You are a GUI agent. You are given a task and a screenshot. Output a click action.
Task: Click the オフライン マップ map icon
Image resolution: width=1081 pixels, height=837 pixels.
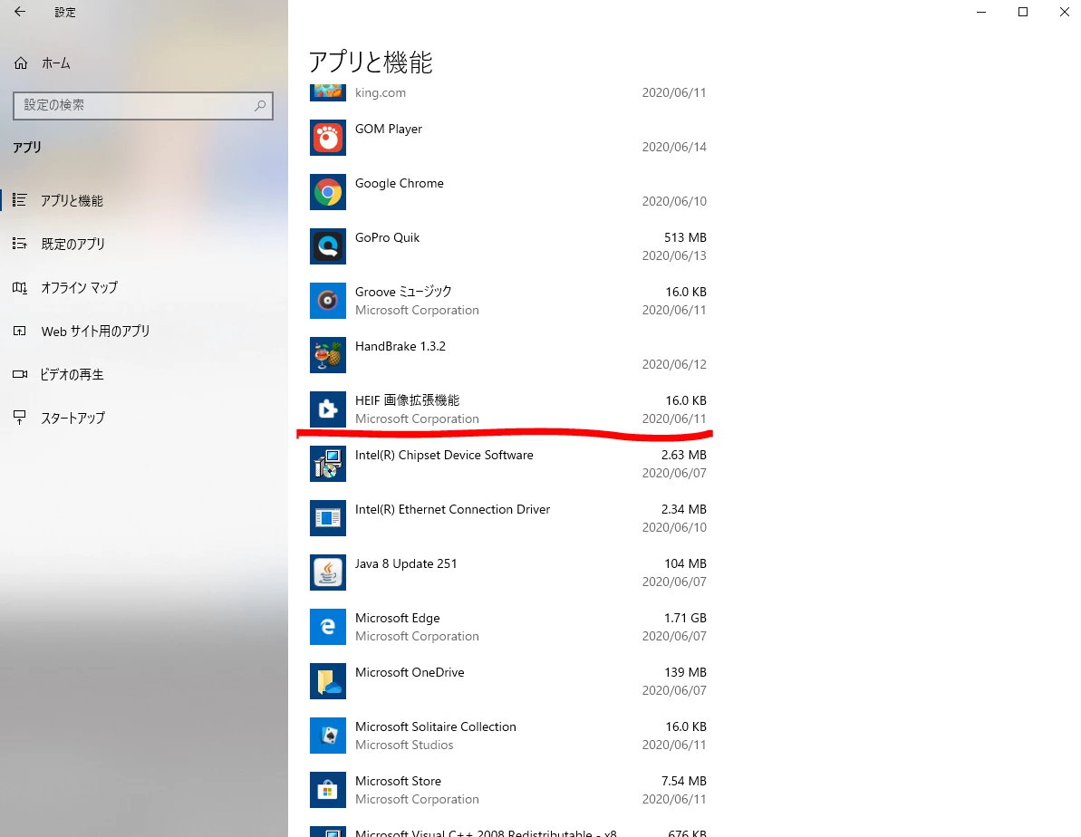click(20, 287)
